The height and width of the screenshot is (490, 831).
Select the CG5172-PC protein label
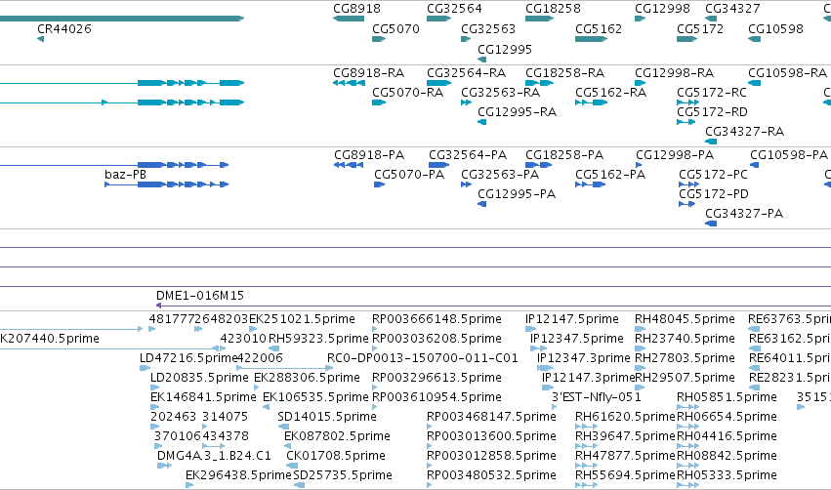point(713,175)
